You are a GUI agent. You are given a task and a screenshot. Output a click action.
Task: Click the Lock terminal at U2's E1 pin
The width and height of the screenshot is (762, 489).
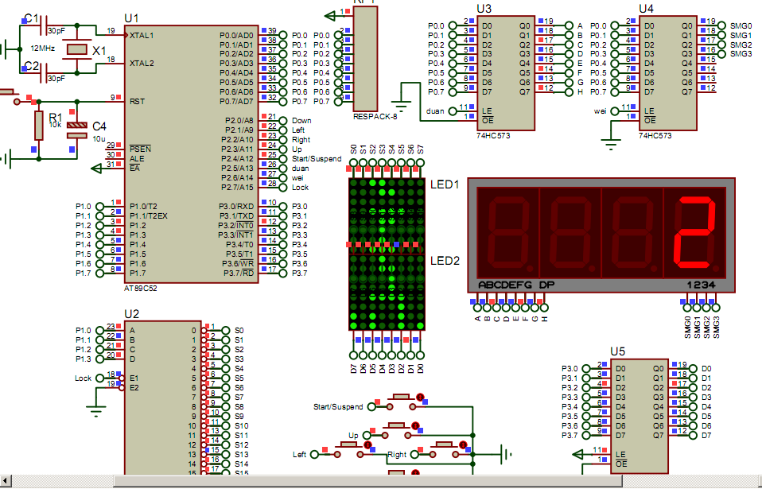click(100, 378)
